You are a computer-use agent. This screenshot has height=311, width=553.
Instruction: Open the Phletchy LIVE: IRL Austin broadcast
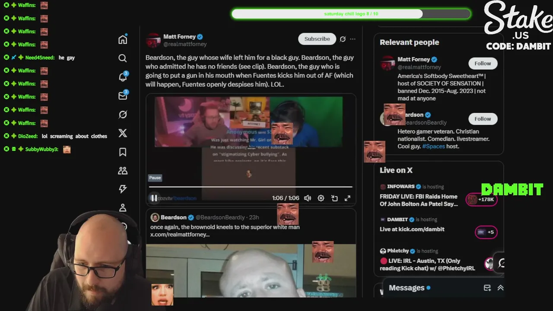pos(427,264)
